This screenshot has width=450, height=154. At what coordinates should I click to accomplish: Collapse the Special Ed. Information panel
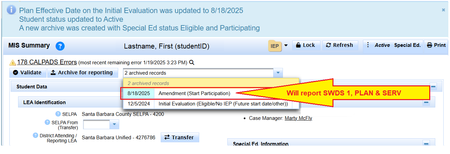pos(426,143)
